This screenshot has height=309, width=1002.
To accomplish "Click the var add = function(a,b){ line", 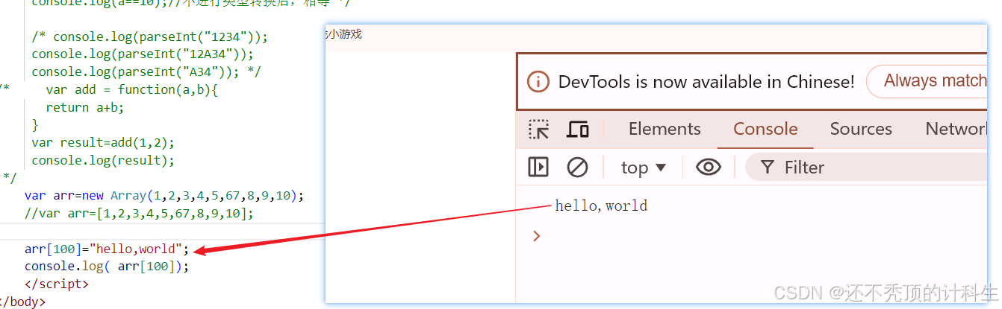I will coord(131,89).
